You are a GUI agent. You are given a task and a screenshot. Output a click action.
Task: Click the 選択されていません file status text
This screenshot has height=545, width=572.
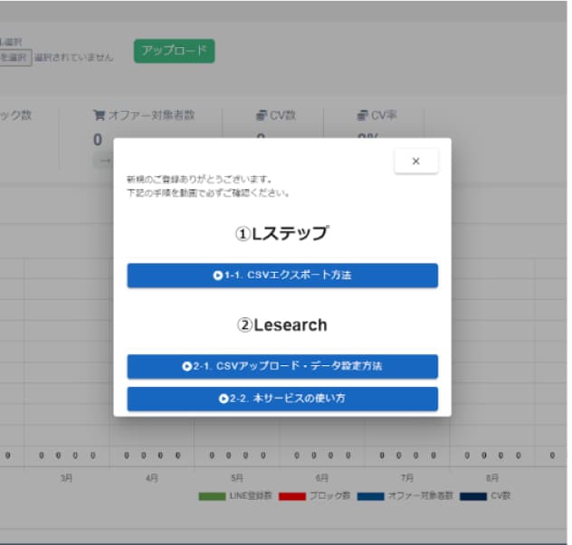point(74,57)
